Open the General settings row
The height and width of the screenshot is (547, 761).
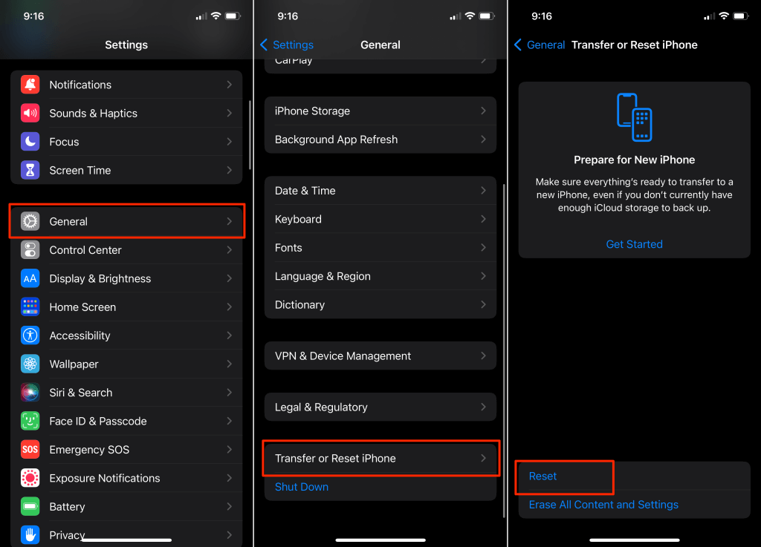click(x=126, y=221)
